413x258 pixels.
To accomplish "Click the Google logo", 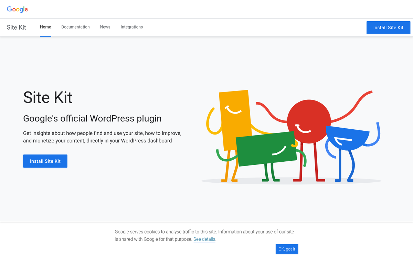I will [x=17, y=9].
